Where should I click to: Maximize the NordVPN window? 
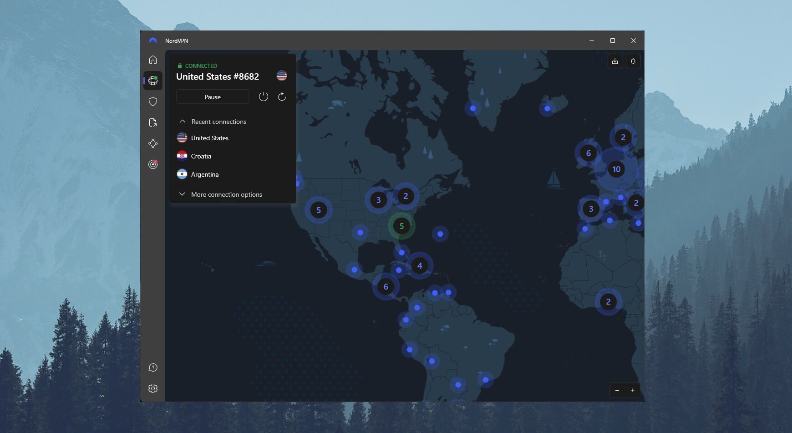613,41
